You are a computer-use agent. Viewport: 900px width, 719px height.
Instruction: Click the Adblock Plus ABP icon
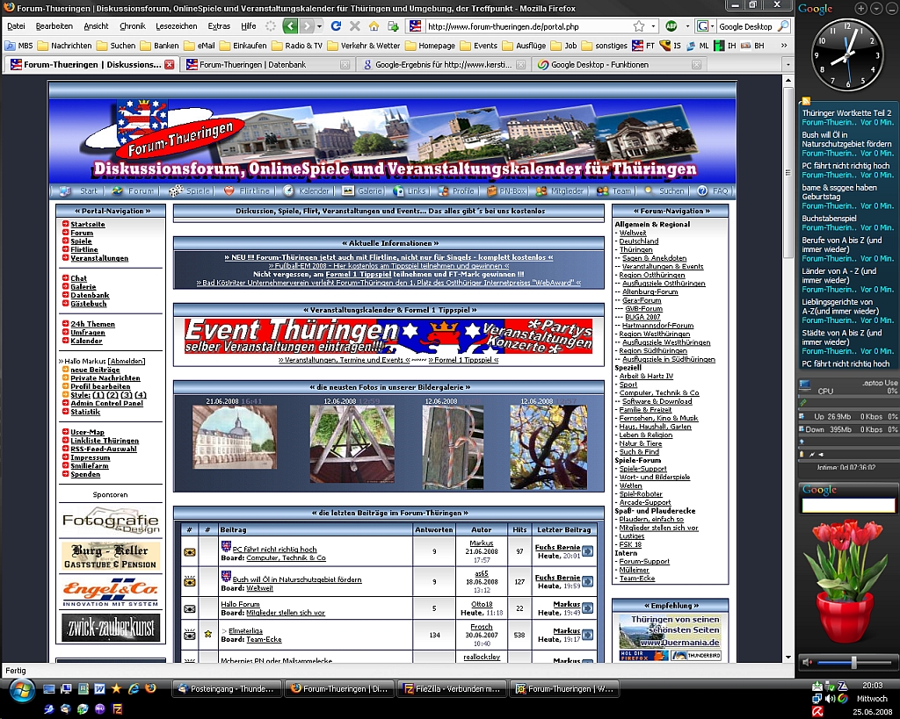(x=671, y=25)
